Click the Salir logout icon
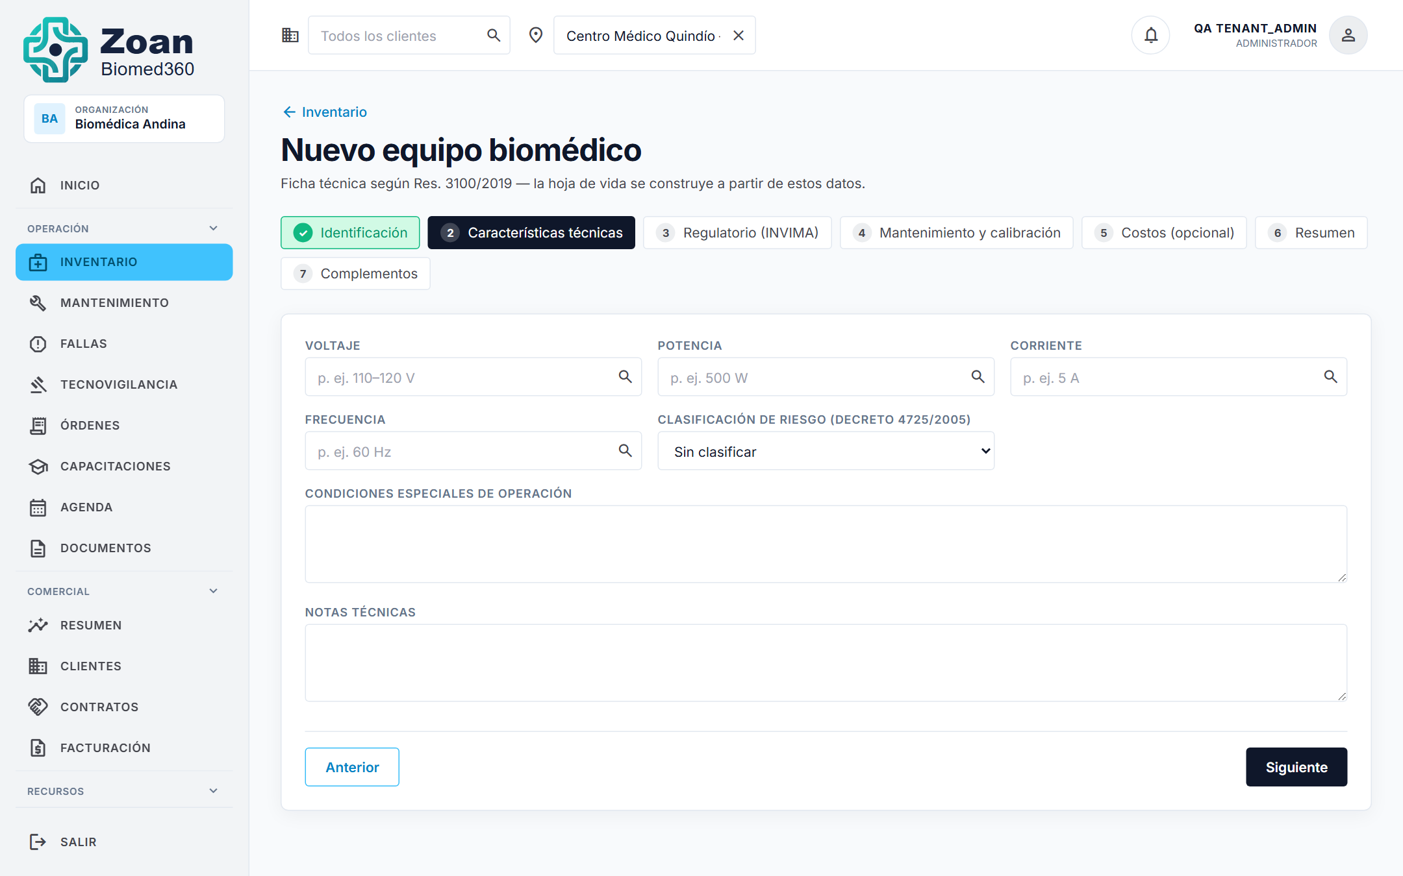Image resolution: width=1403 pixels, height=876 pixels. (x=38, y=842)
